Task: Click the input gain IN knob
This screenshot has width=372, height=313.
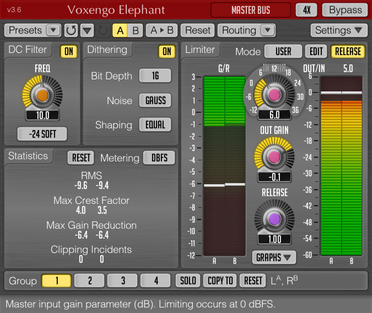Action: pyautogui.click(x=274, y=95)
